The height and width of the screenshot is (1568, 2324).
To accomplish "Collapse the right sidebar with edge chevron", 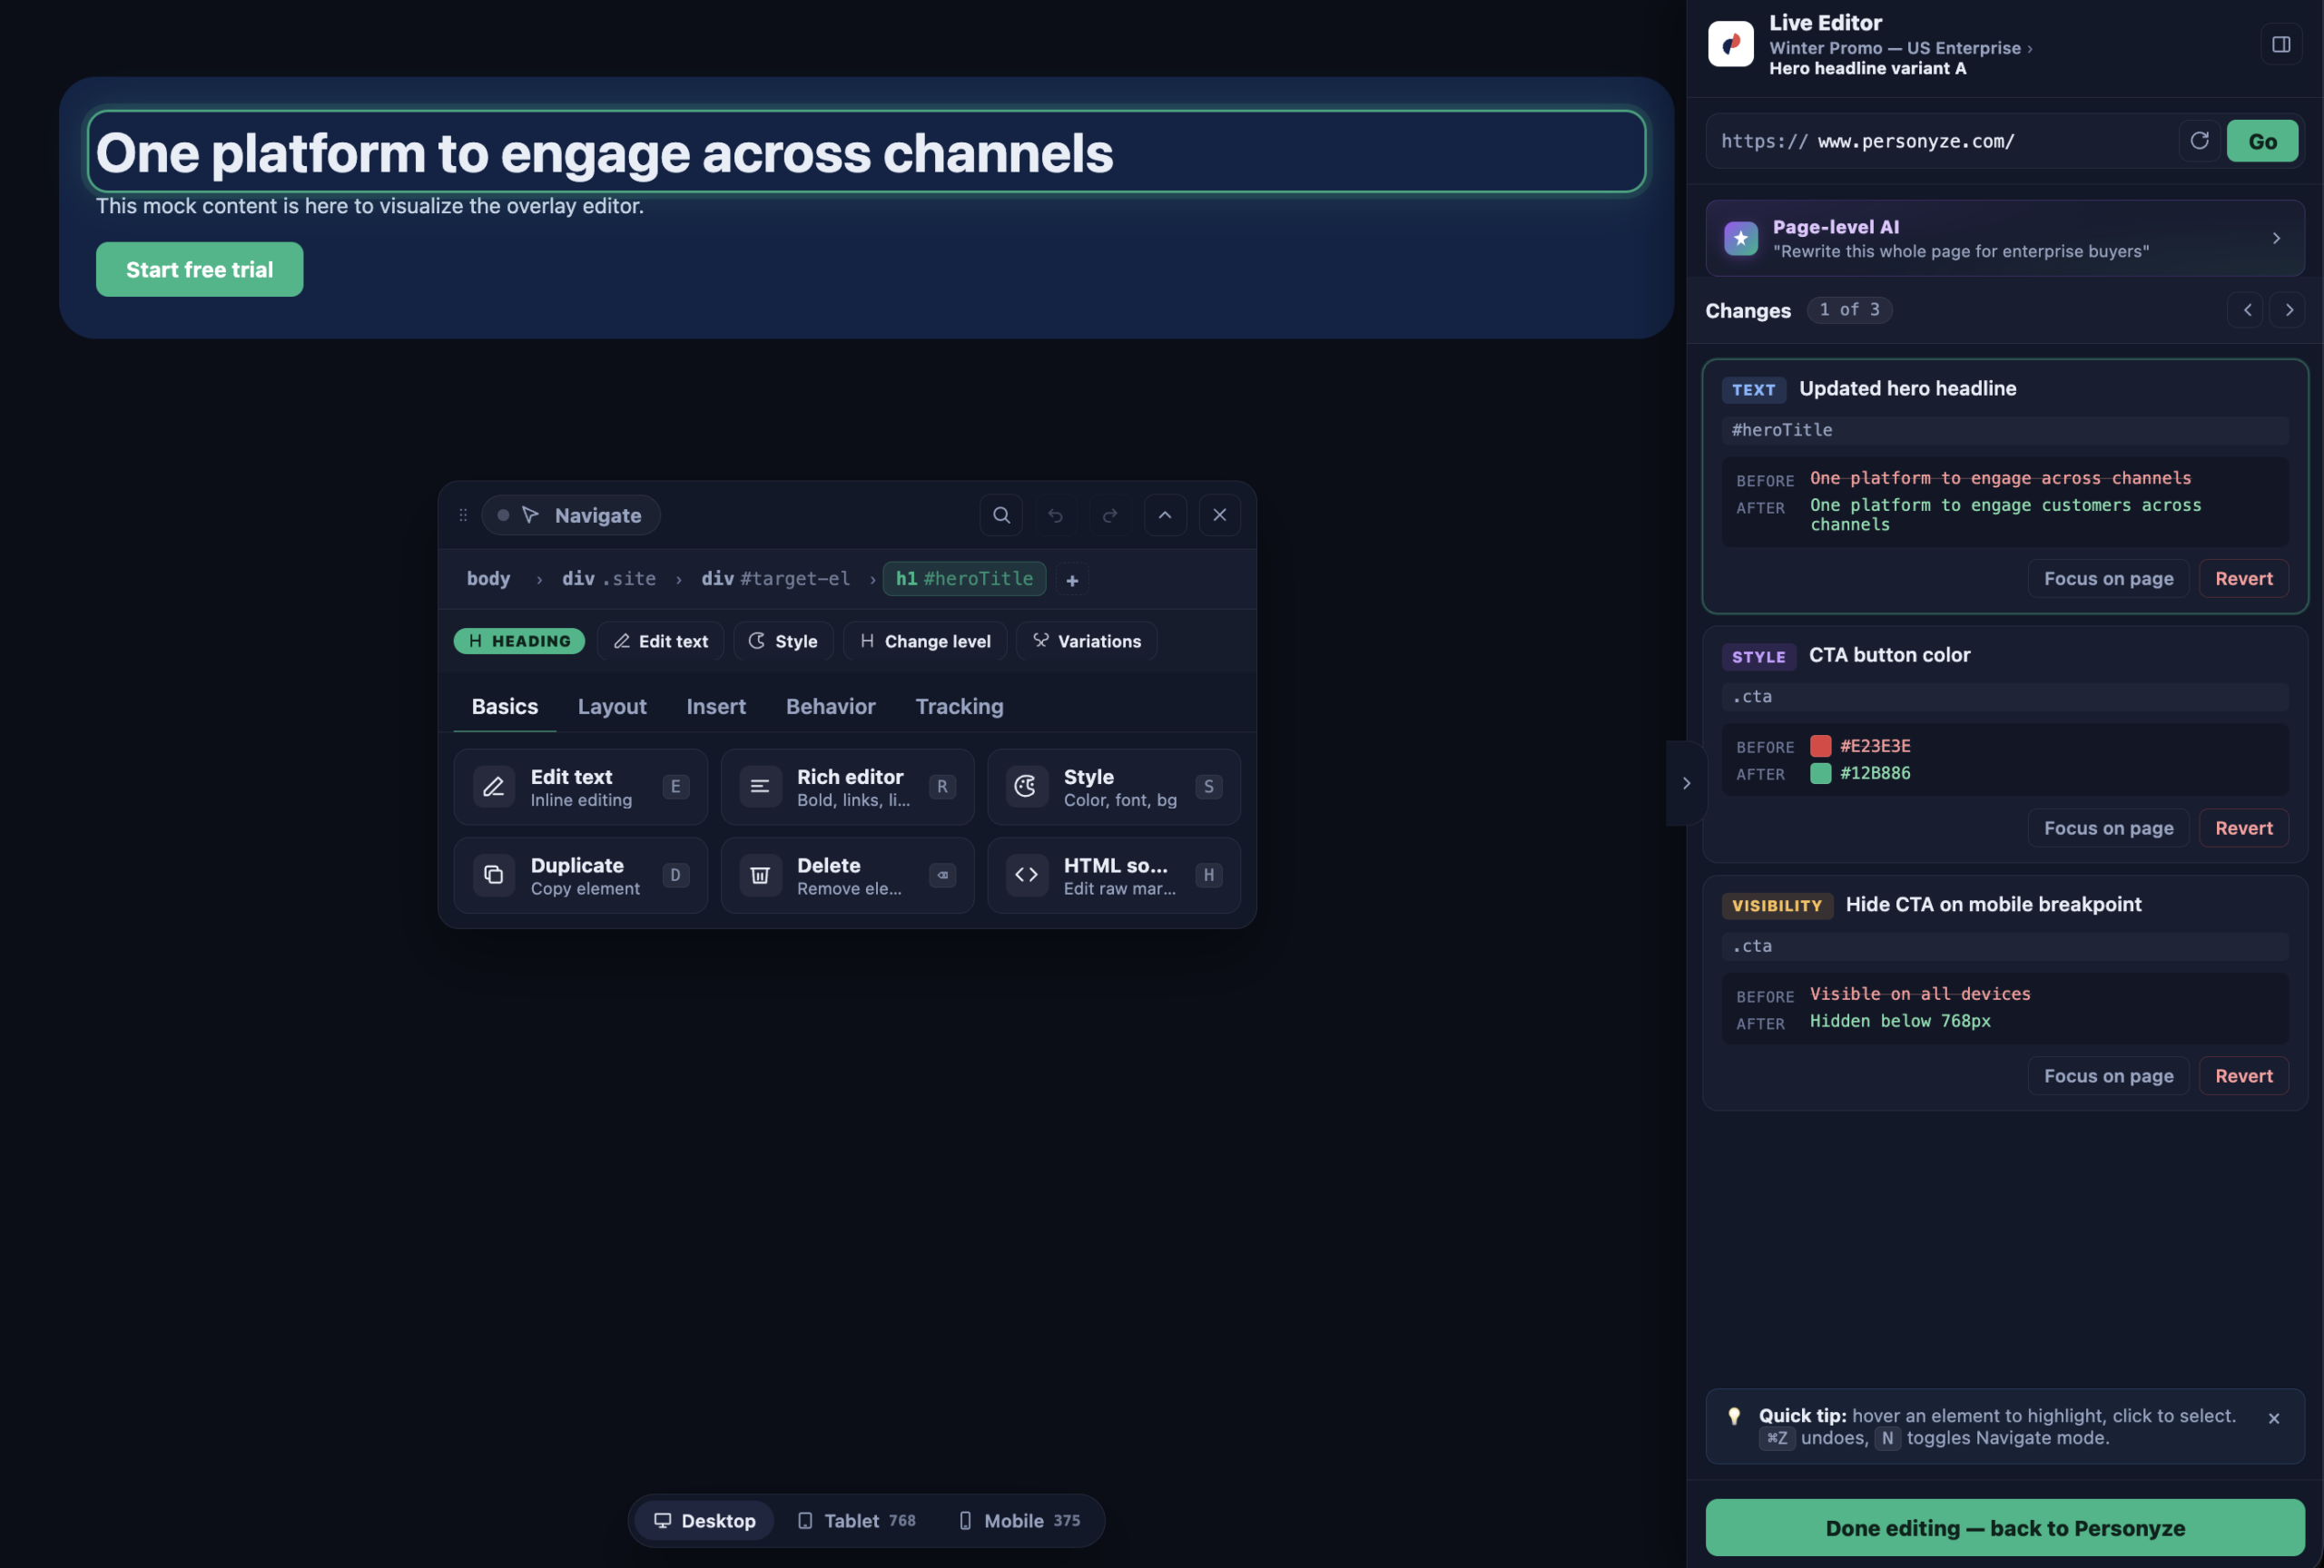I will (x=1686, y=783).
